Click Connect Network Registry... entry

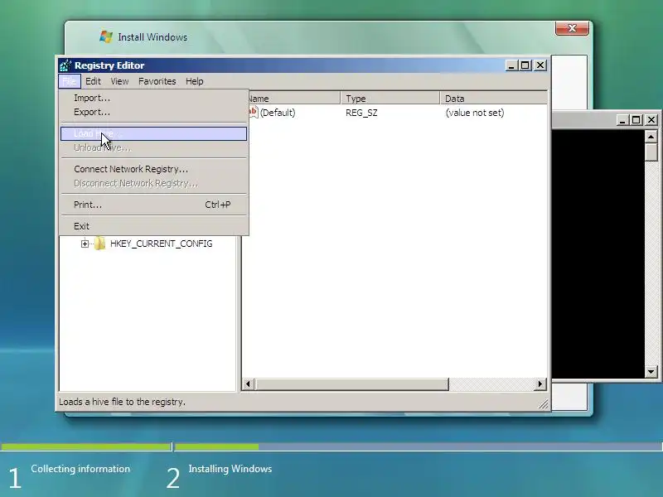coord(153,169)
